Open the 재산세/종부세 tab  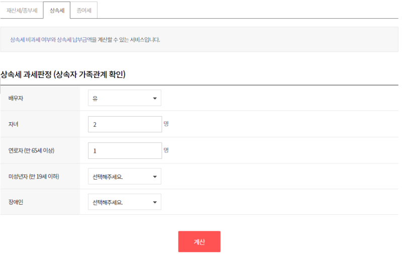[22, 10]
